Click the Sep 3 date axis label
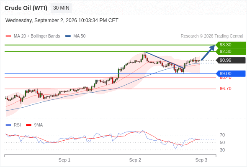247x167 pixels. tap(201, 160)
